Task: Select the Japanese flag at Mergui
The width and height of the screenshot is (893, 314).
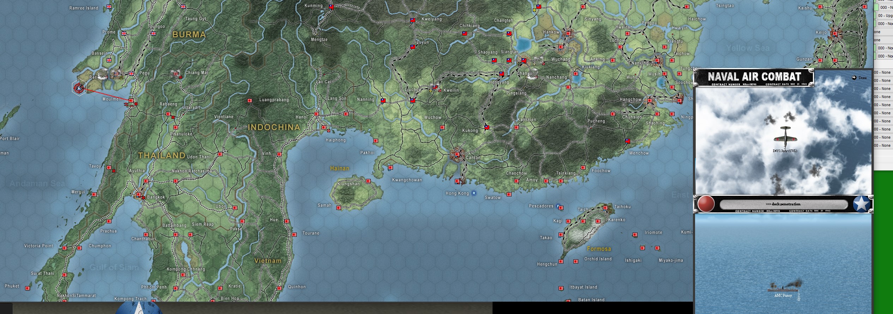Action: 94,194
